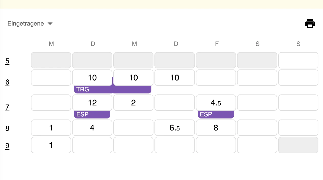Click Monday cell showing 1 in week 9
This screenshot has height=180, width=323.
[x=51, y=145]
